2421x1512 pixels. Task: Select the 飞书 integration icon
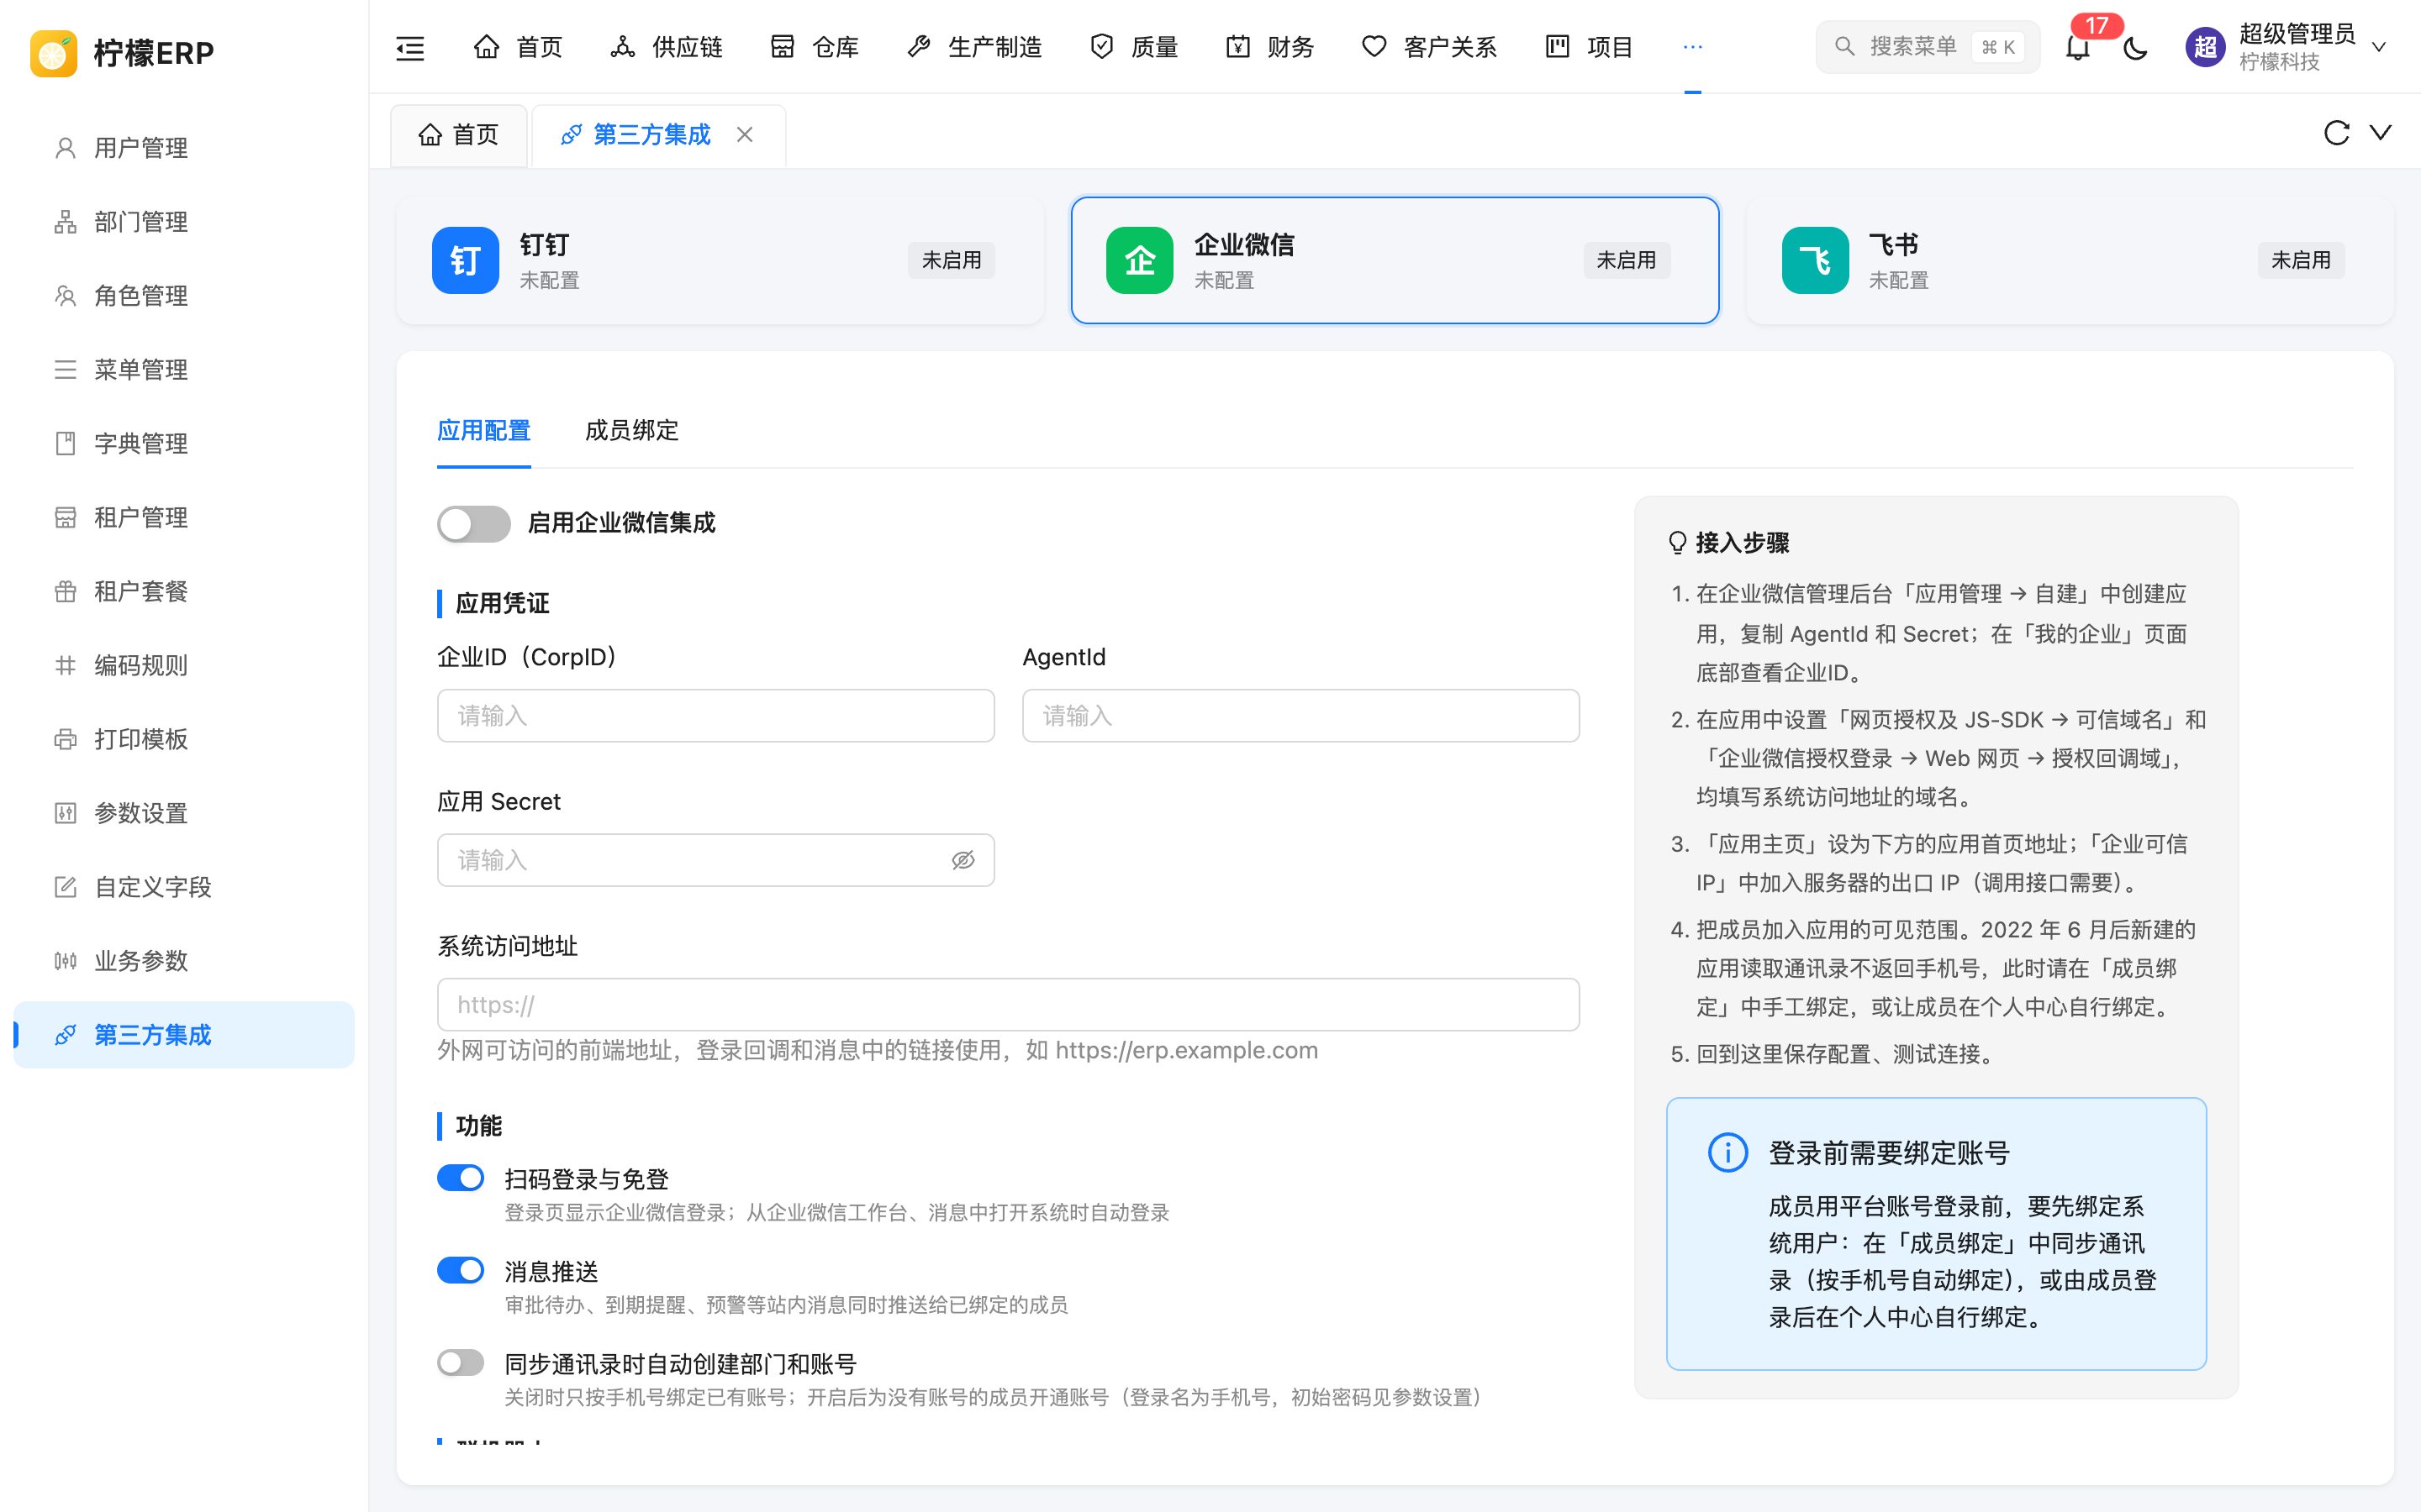tap(1815, 260)
